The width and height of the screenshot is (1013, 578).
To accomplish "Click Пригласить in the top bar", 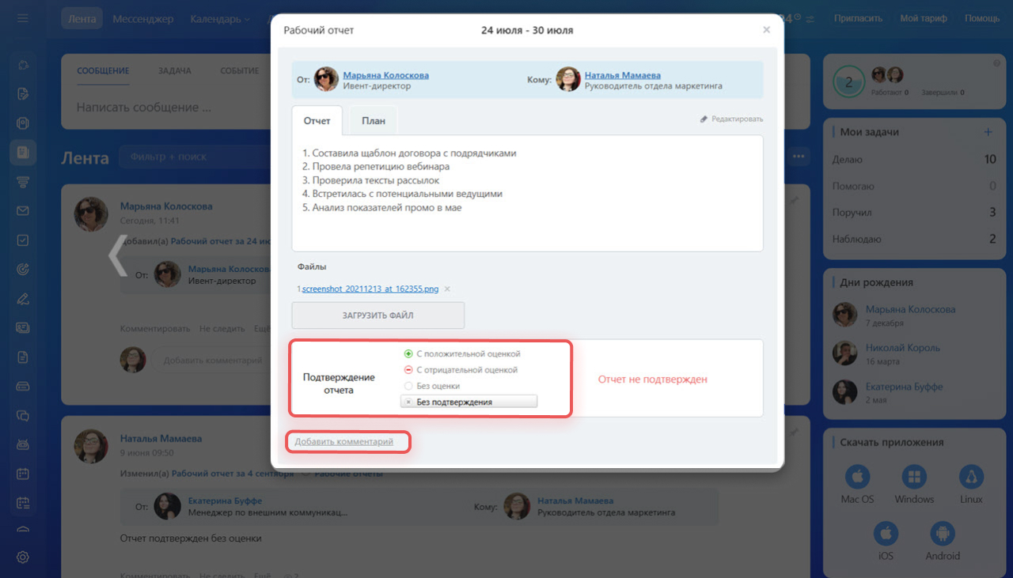I will pyautogui.click(x=858, y=18).
